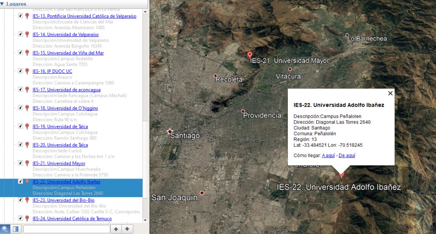The width and height of the screenshot is (436, 234).
Task: Click 'Dirección: Camino a la Pirámide 5750' text
Action: point(71,175)
